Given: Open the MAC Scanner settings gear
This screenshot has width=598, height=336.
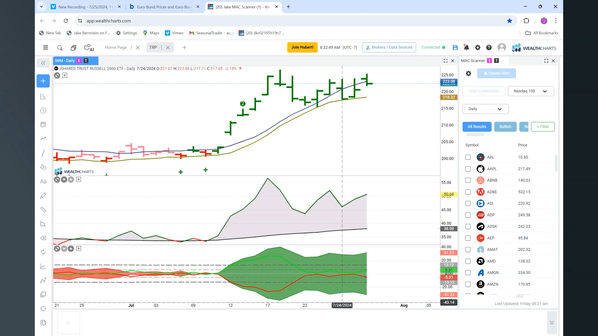Looking at the screenshot, I should [x=468, y=73].
